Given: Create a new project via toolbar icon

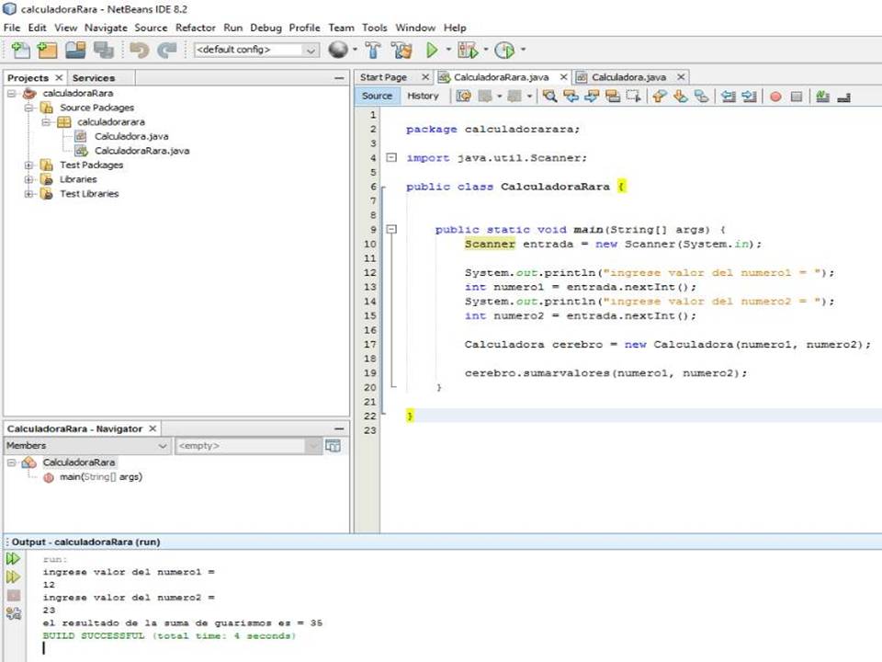Looking at the screenshot, I should [47, 50].
